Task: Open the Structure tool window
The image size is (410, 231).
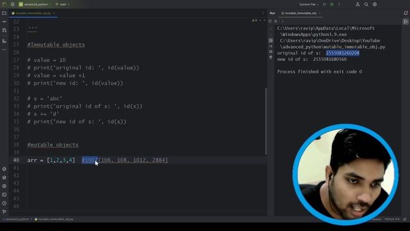Action: tap(4, 41)
